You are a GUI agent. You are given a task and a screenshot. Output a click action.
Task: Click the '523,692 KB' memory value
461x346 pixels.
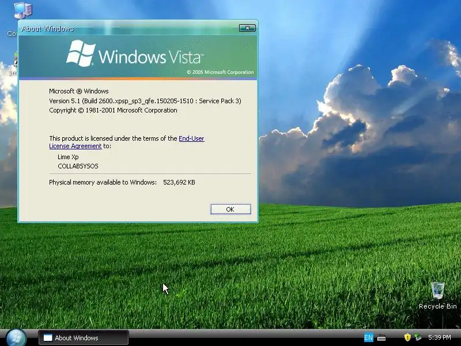179,182
